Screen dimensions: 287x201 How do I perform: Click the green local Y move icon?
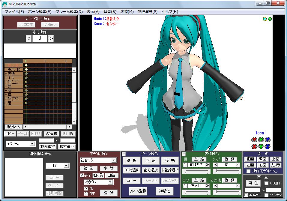(x=261, y=146)
